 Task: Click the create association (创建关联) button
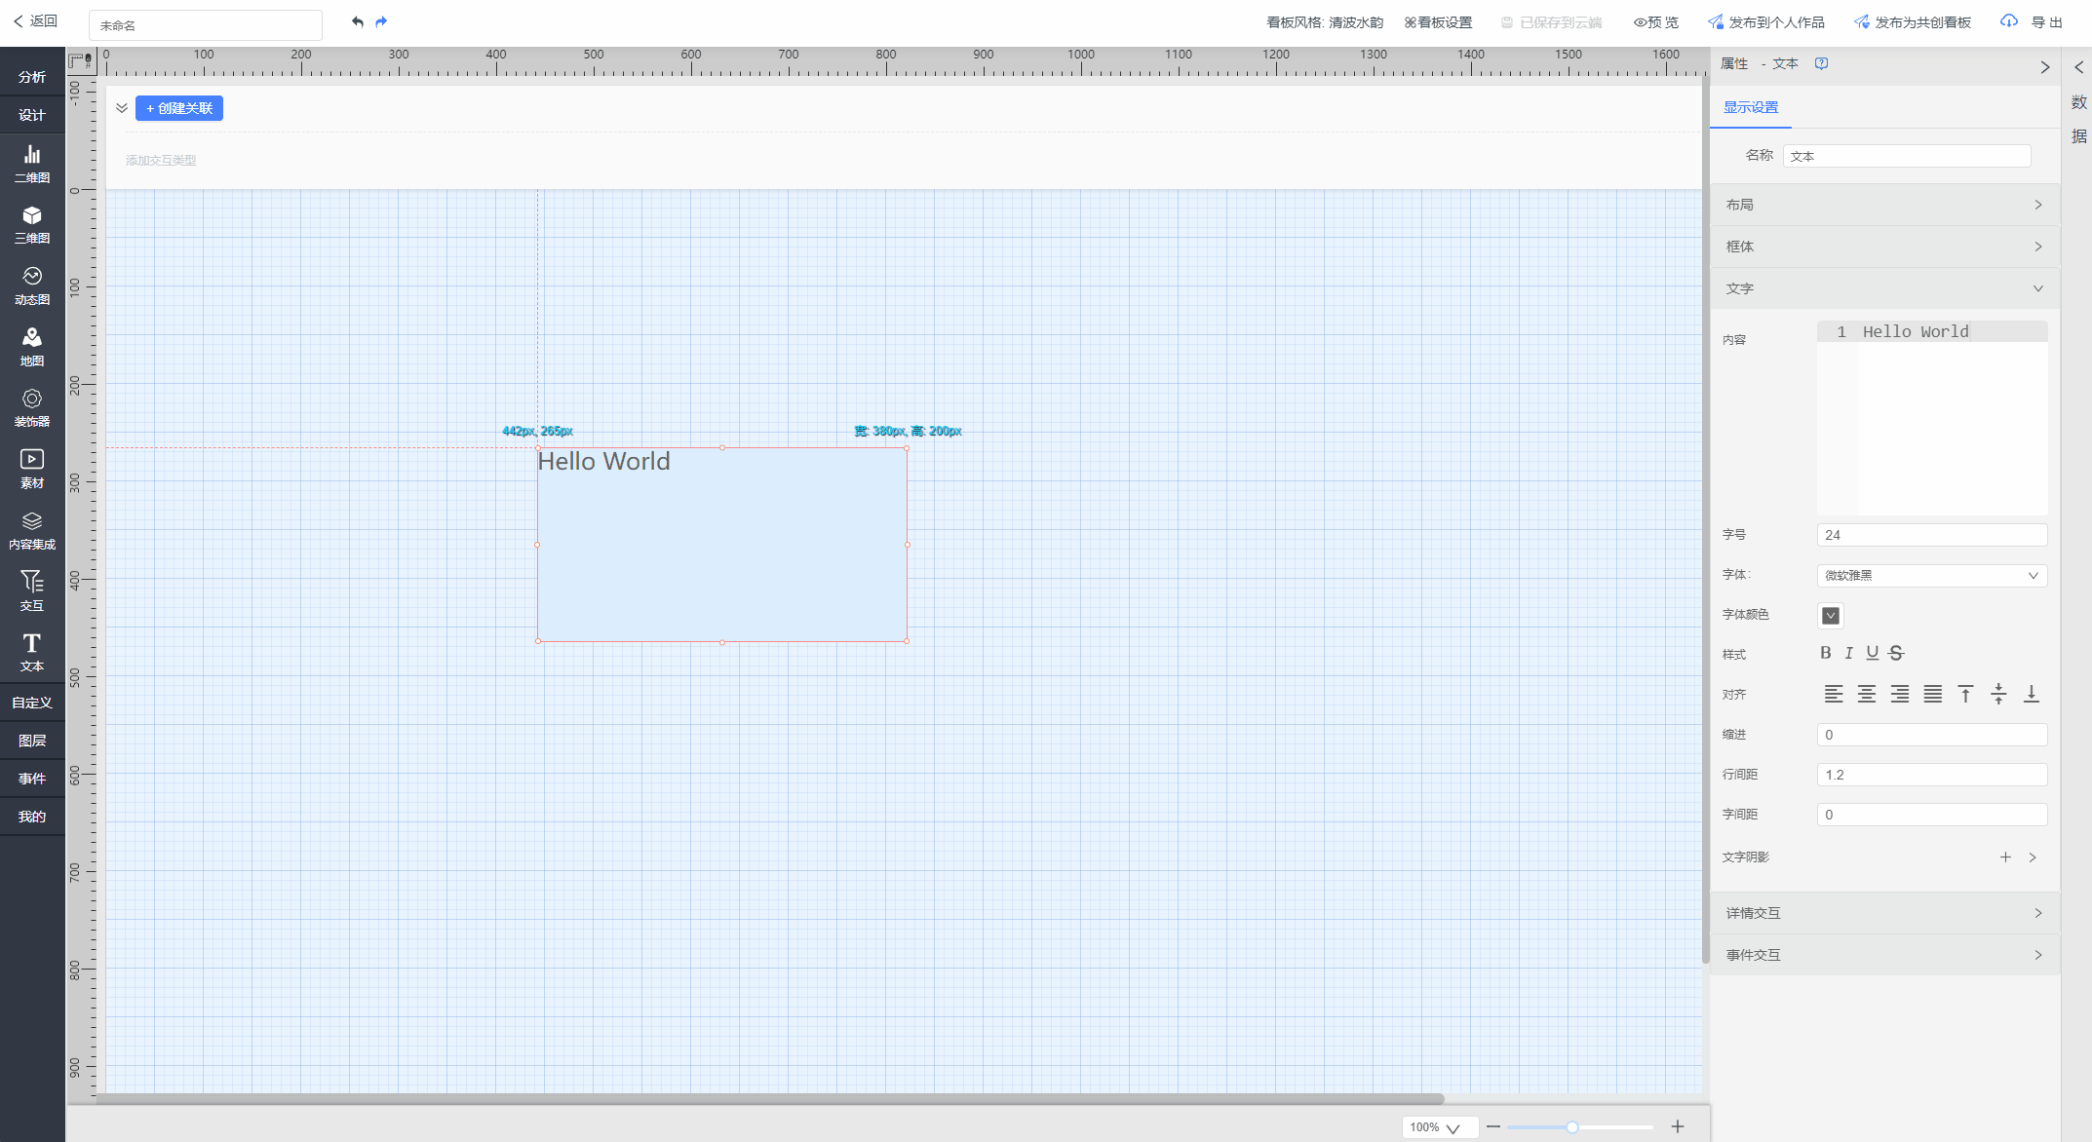pos(179,108)
